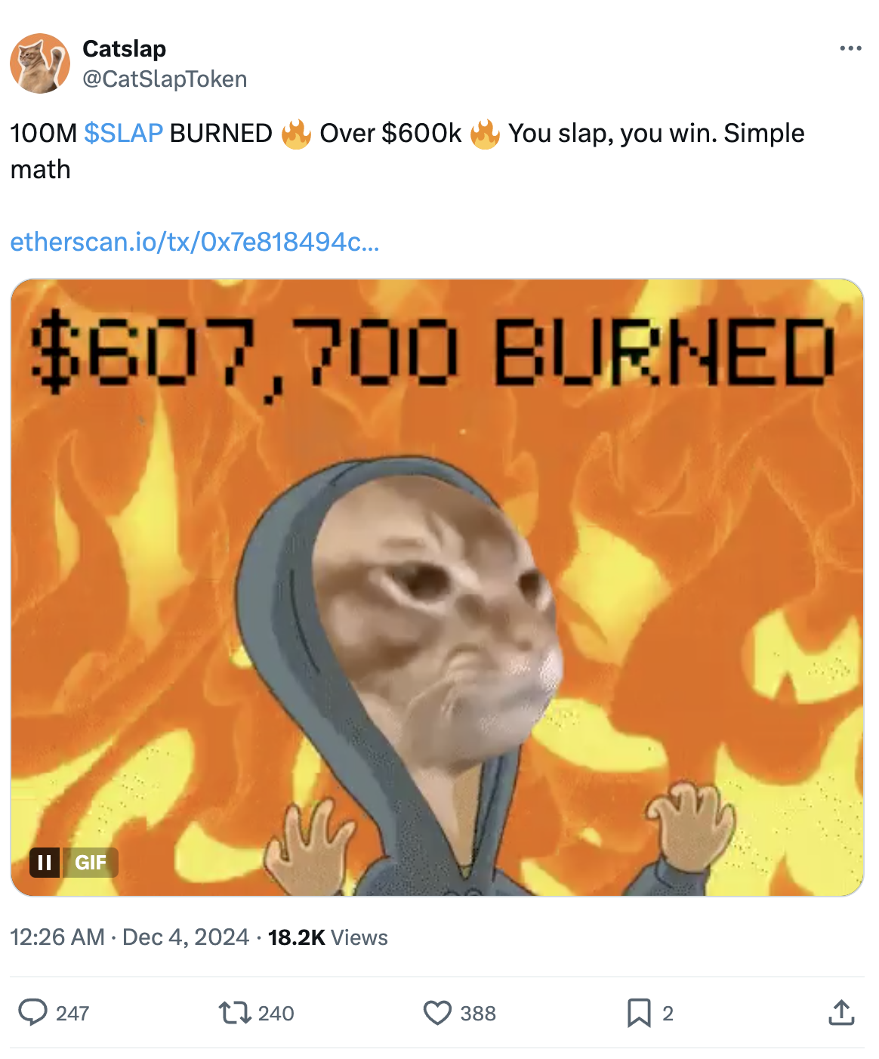Click the 388 likes count
The height and width of the screenshot is (1059, 879).
(x=478, y=1013)
